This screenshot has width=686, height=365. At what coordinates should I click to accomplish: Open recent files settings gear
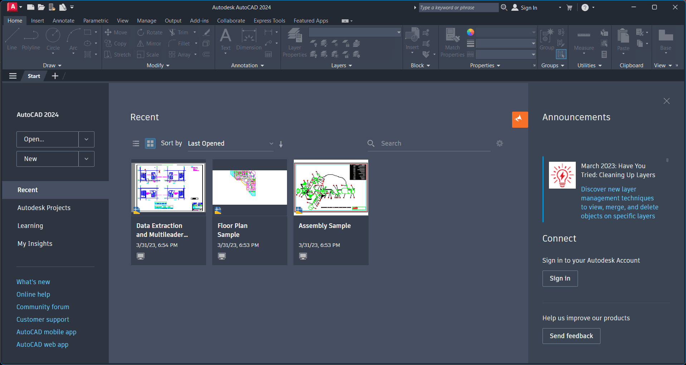coord(500,143)
